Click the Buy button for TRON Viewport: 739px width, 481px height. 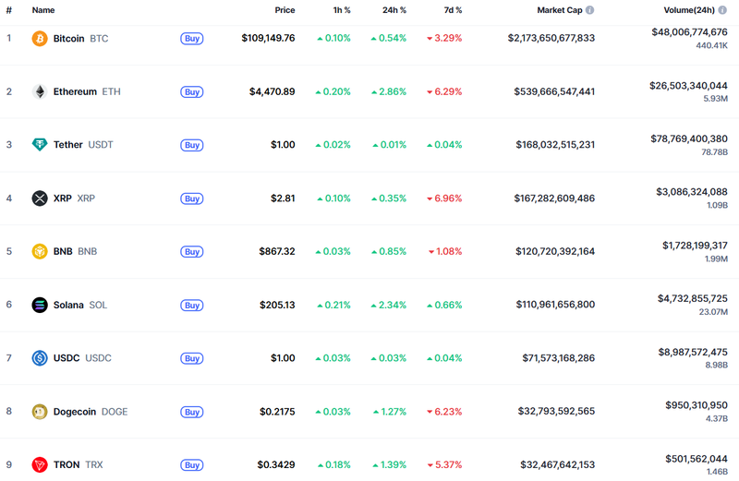(x=192, y=465)
